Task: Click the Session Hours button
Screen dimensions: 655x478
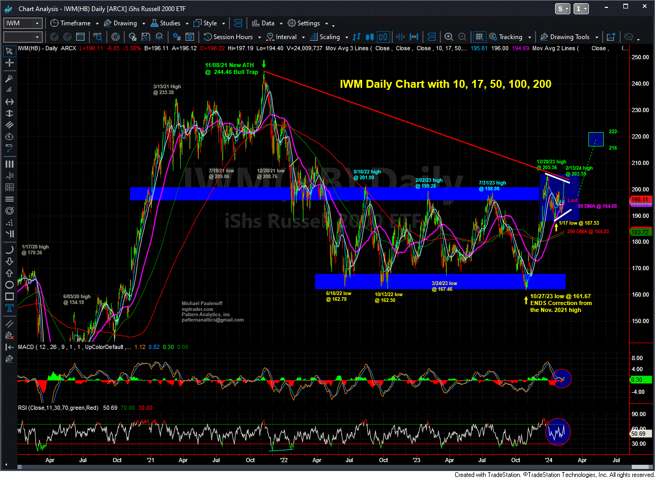Action: point(228,37)
